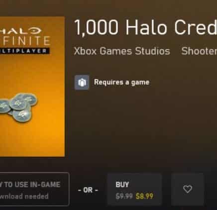Image resolution: width=217 pixels, height=210 pixels.
Task: Click the orange cover background below coins
Action: coord(32,139)
